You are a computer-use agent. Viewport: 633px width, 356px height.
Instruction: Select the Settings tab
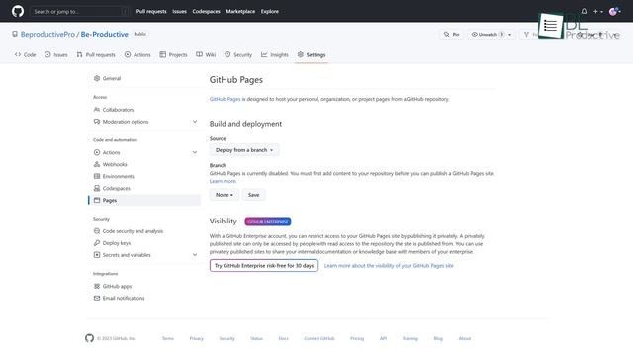[x=312, y=55]
